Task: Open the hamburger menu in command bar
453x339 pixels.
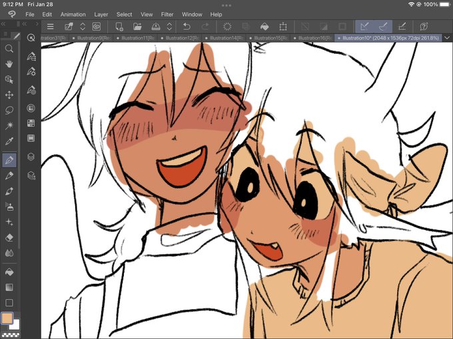Action: point(50,27)
